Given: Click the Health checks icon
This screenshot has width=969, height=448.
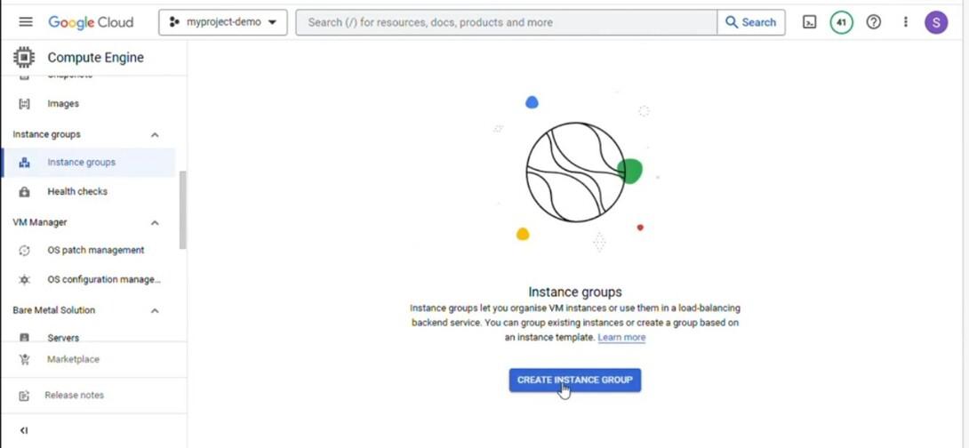Looking at the screenshot, I should point(24,192).
